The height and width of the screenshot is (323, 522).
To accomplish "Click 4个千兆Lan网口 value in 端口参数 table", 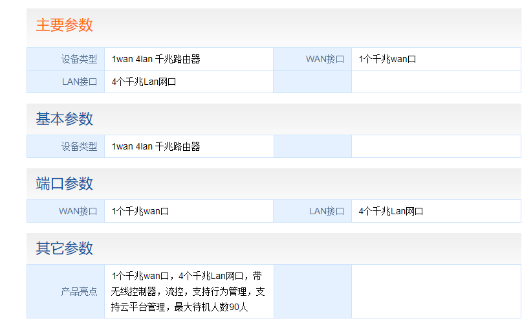I will click(x=391, y=211).
